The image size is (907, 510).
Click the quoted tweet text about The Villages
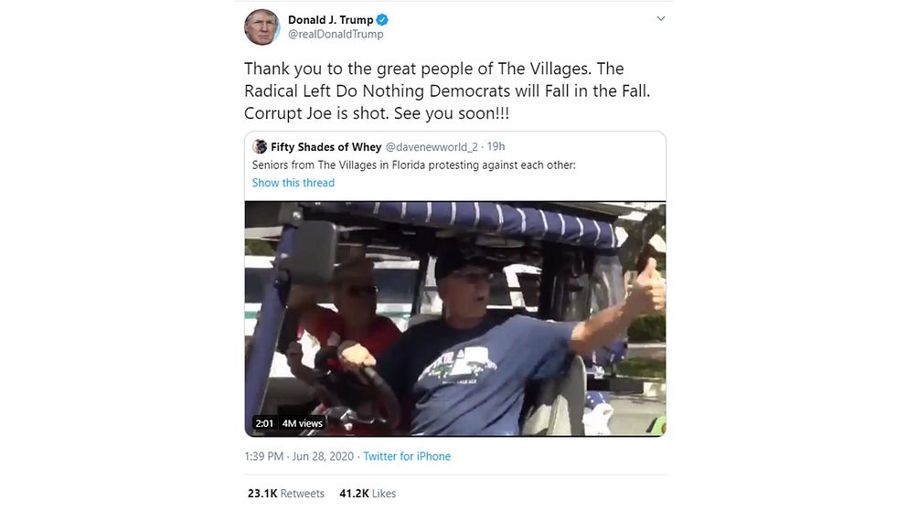(x=413, y=165)
